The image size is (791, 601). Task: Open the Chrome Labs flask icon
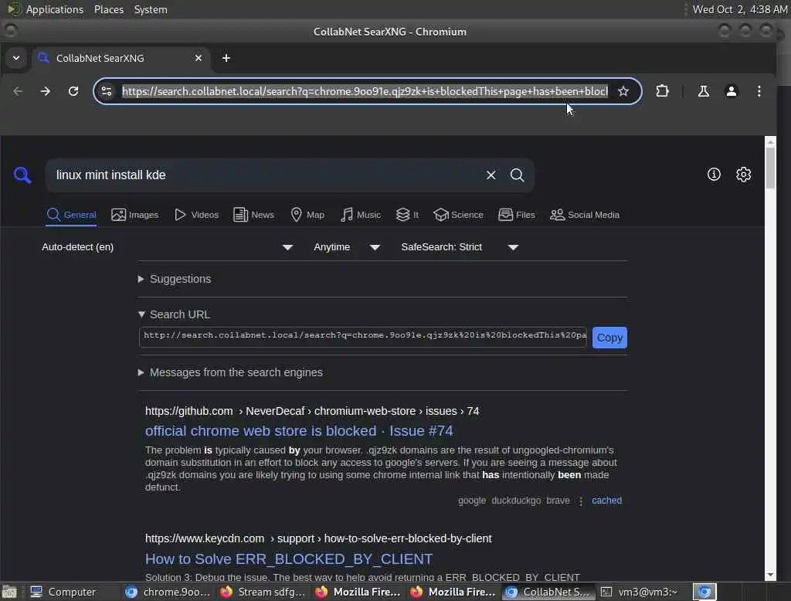tap(703, 91)
